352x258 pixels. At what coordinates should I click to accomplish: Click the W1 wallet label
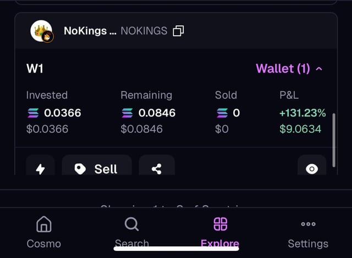pyautogui.click(x=35, y=69)
